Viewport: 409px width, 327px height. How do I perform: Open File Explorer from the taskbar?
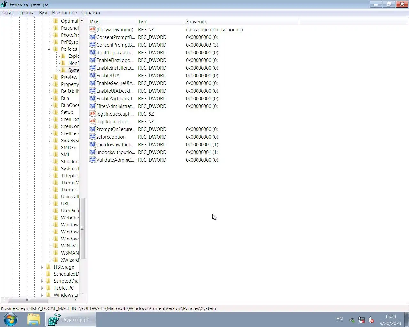coord(34,319)
